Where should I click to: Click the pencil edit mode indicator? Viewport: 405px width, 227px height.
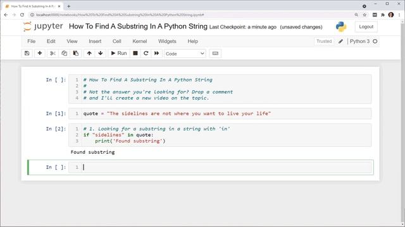pyautogui.click(x=340, y=41)
